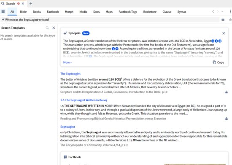Screen dimensions: 232x165
Task: Expand the synopsis with More »
Action: tap(67, 62)
